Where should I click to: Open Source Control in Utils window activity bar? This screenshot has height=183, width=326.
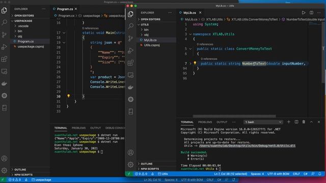coord(130,38)
